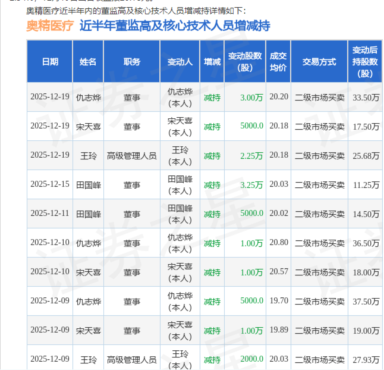Select the 交易方式 column header

[x=319, y=62]
